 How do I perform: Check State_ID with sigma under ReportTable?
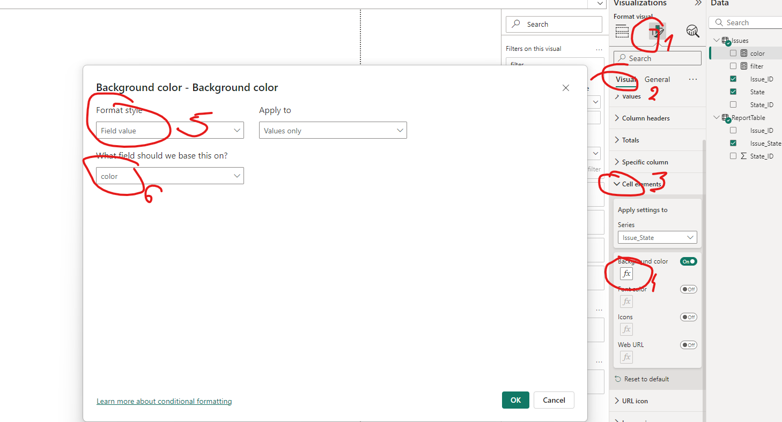click(733, 156)
